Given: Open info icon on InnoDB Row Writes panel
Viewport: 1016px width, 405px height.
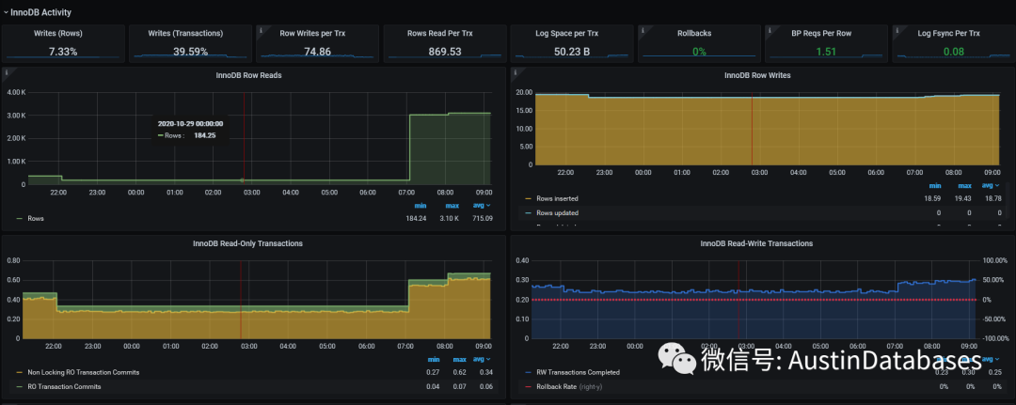Looking at the screenshot, I should [x=515, y=71].
